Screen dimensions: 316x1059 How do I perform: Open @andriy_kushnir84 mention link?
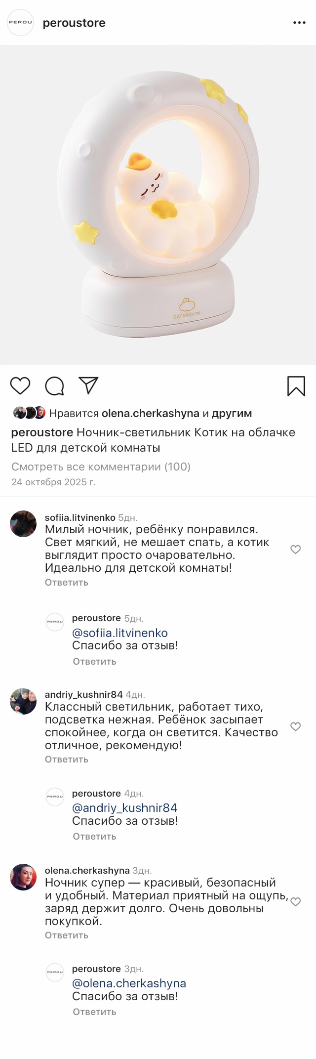124,807
